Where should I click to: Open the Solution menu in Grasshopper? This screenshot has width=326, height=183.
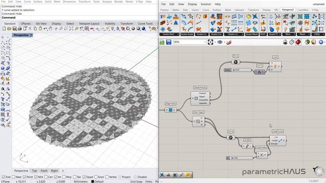click(x=206, y=4)
